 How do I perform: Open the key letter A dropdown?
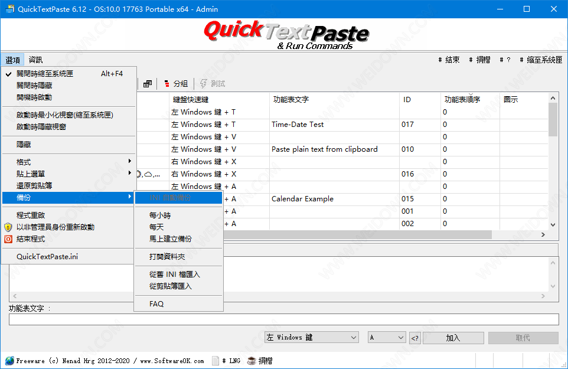(387, 338)
